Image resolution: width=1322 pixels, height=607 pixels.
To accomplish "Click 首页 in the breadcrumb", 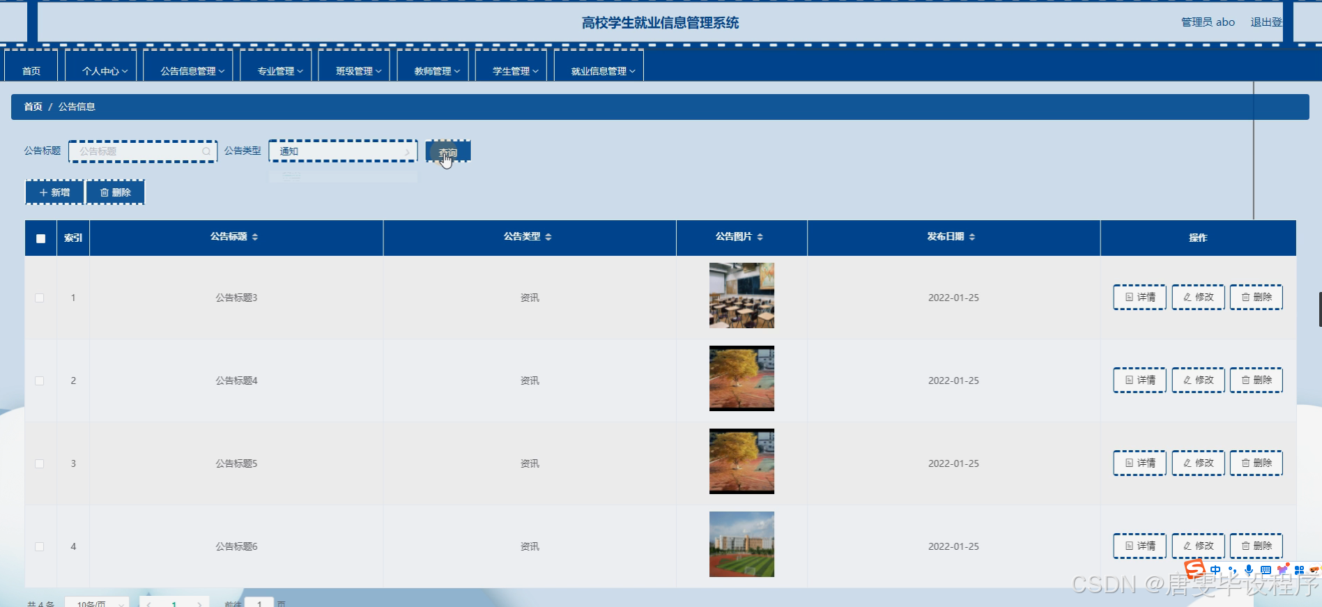I will (33, 107).
